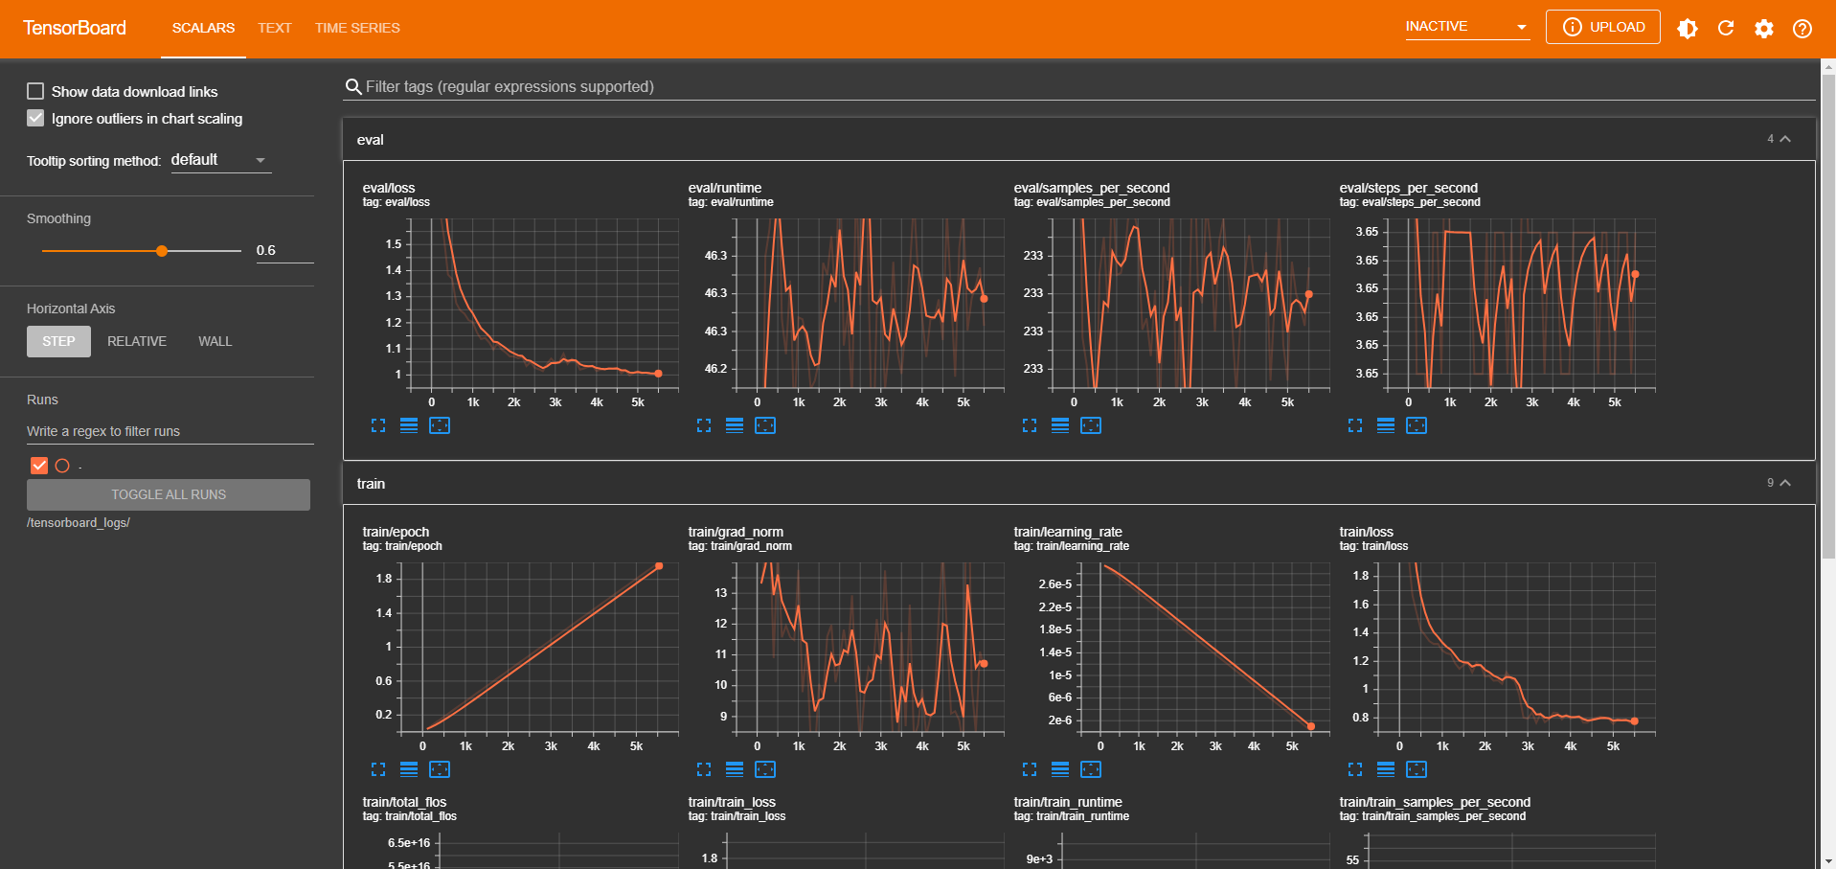
Task: Toggle y-axis log scale for train/loss
Action: tap(1386, 769)
